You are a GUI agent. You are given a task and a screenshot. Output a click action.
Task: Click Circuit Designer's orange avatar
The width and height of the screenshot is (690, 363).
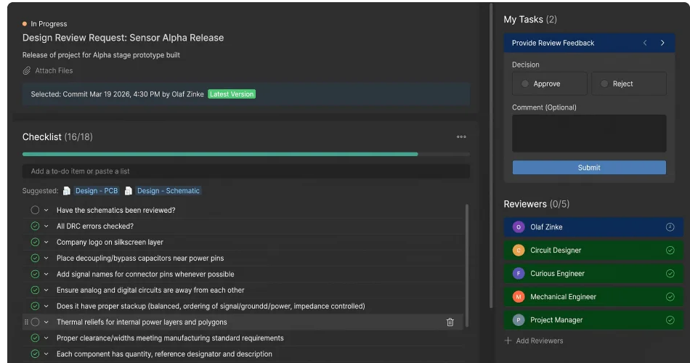519,250
